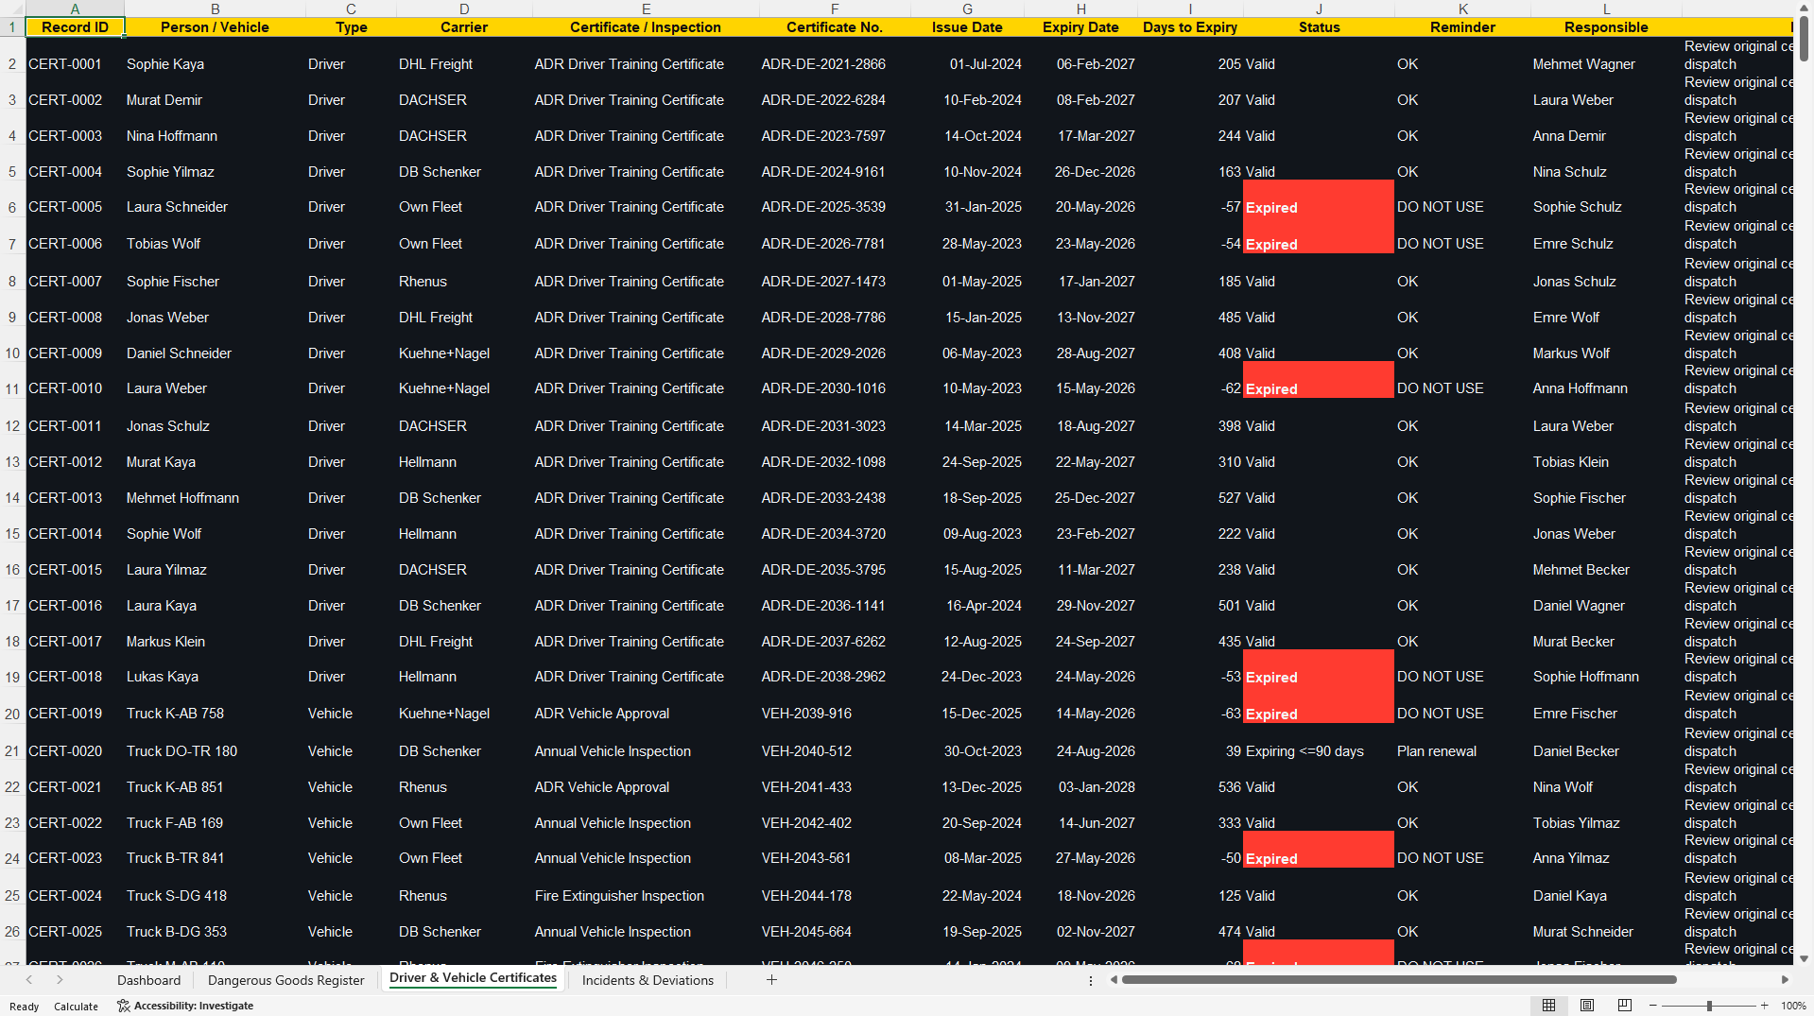Click the zoom in plus icon
Screen dimensions: 1814x1016
[1764, 1006]
